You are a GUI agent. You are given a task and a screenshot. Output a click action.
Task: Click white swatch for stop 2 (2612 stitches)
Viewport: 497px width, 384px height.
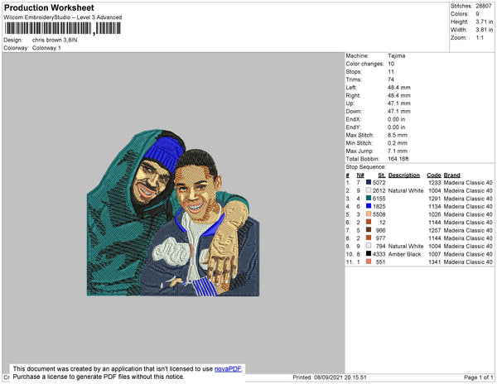[369, 190]
